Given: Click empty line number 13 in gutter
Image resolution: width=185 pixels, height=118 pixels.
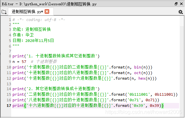Looking at the screenshot, I should pyautogui.click(x=9, y=84).
